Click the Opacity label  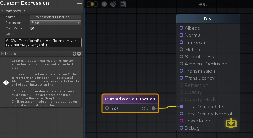[193, 92]
